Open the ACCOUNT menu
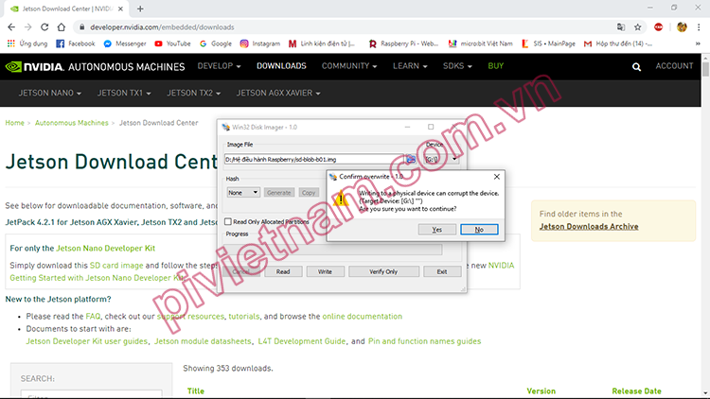710x399 pixels. coord(674,66)
